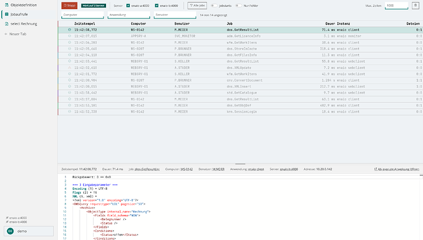Click the 1.284 s duration cell

[328, 80]
